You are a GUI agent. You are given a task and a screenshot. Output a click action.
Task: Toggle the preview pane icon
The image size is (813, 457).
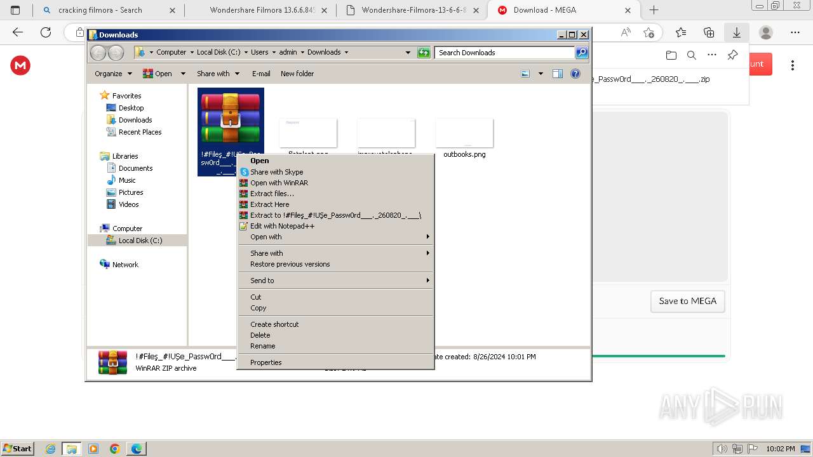[557, 74]
